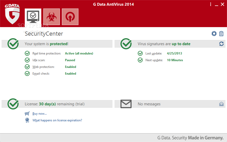Click the Active (all modules) status
Screen dimensions: 227x142
tap(79, 53)
